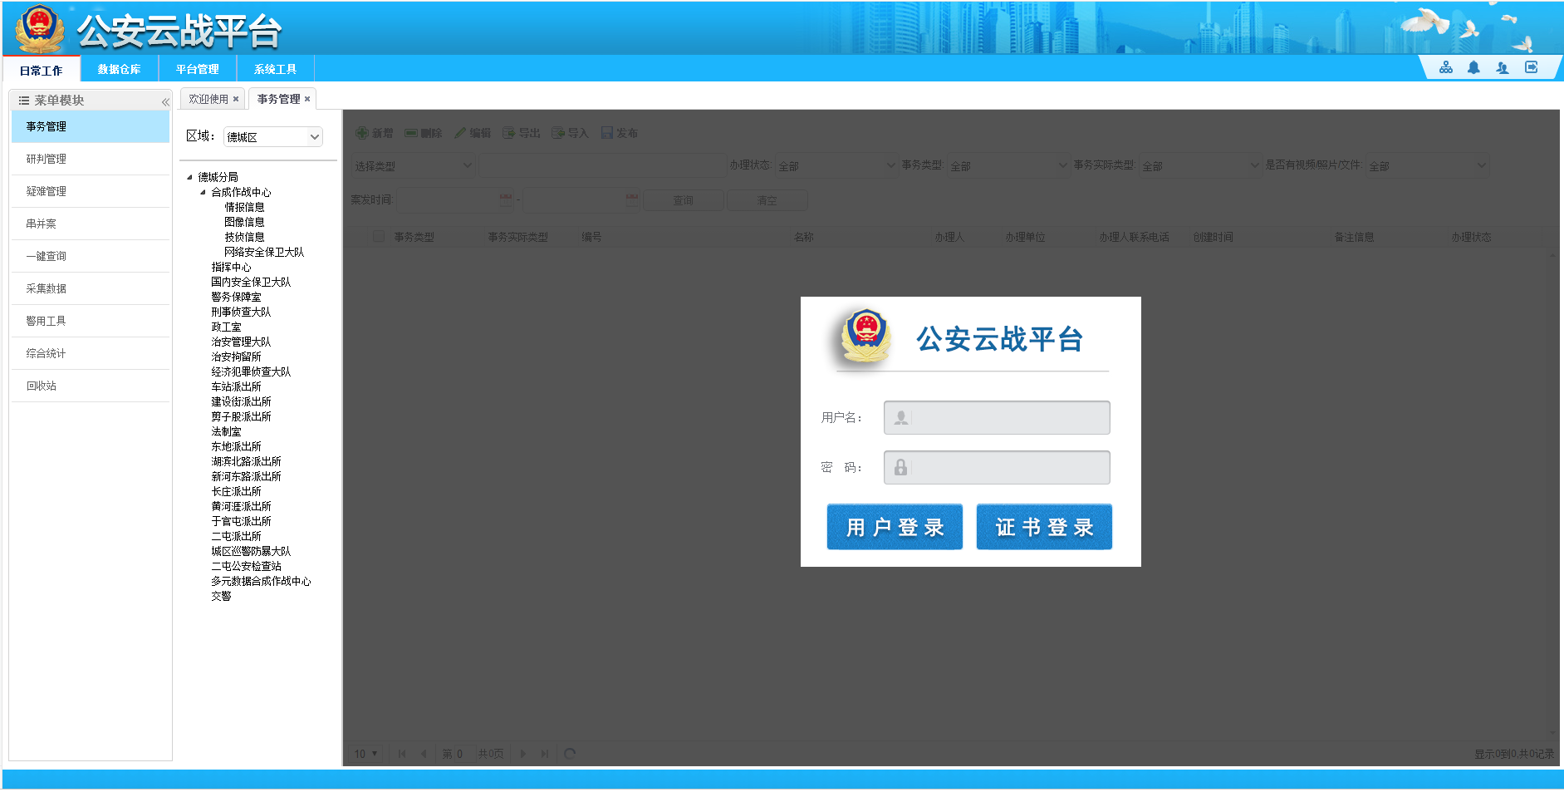Collapse the 合成作战中心 tree node
Image resolution: width=1564 pixels, height=792 pixels.
click(x=203, y=192)
